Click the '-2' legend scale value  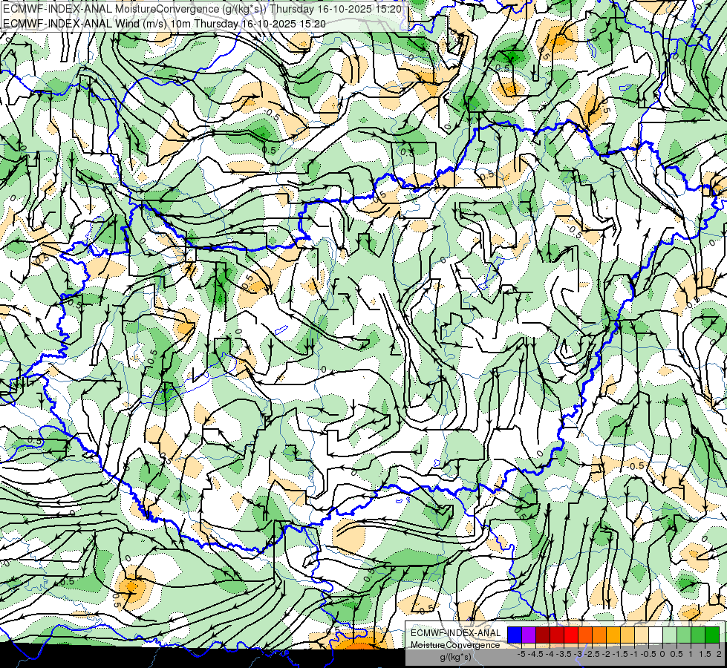tap(607, 654)
